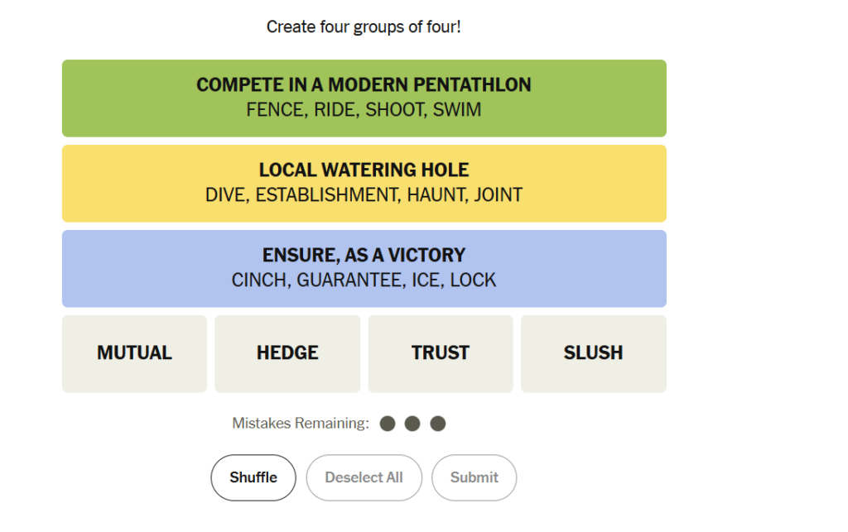Image resolution: width=848 pixels, height=532 pixels.
Task: Click the DIVE, ESTABLISHMENT, HAUNT, JOINT answer line
Action: coord(364,195)
